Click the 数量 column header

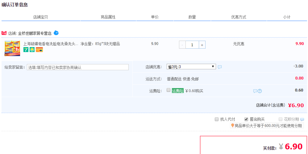coord(192,17)
